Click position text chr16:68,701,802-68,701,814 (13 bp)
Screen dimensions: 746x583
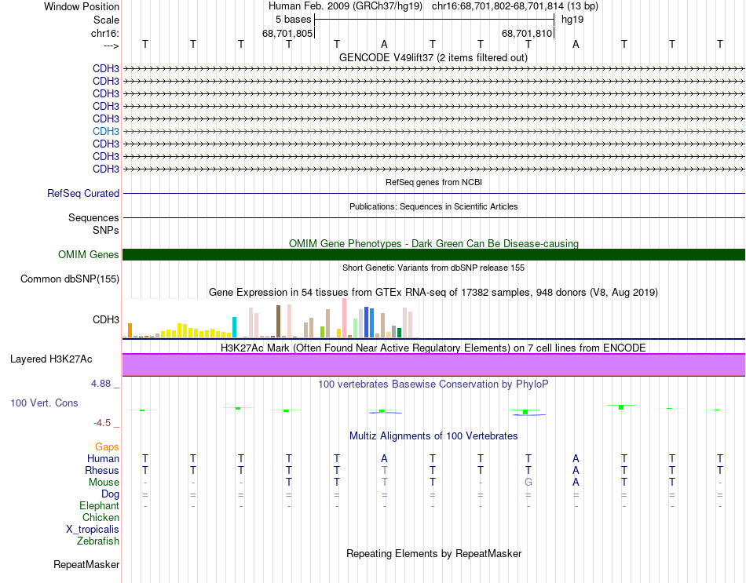pyautogui.click(x=515, y=6)
